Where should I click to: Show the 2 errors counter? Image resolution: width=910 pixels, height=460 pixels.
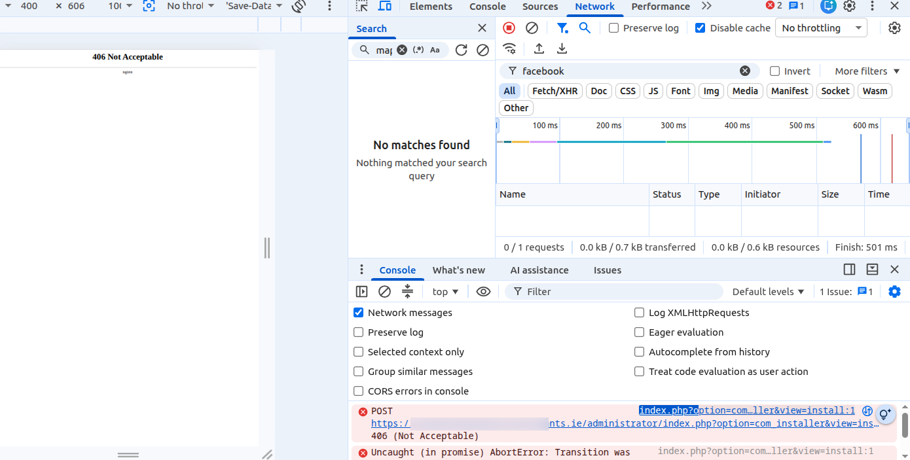coord(774,6)
